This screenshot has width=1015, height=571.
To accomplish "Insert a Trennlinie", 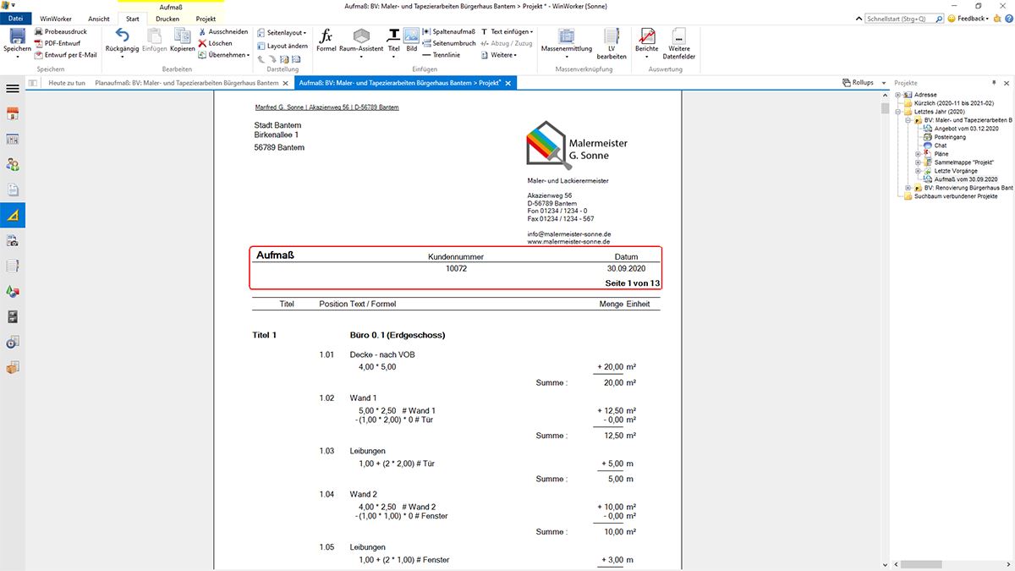I will (x=441, y=54).
